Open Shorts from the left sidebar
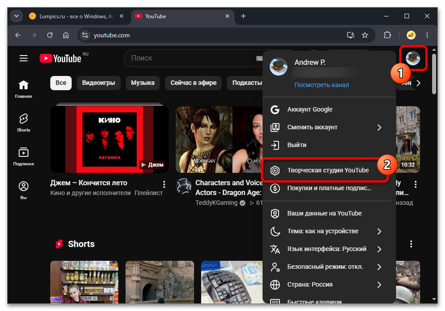 [x=24, y=123]
